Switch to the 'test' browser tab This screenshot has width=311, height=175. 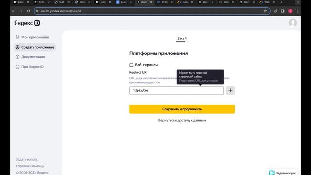[62, 2]
